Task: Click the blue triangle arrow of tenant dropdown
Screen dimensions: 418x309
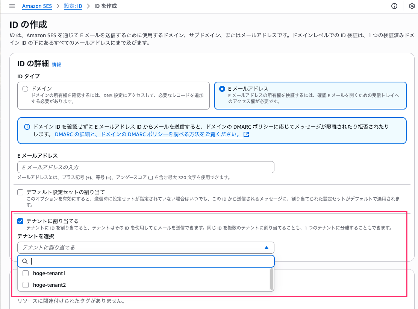Action: tap(266, 248)
